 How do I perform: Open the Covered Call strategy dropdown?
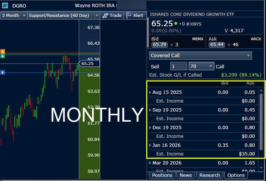coord(200,56)
